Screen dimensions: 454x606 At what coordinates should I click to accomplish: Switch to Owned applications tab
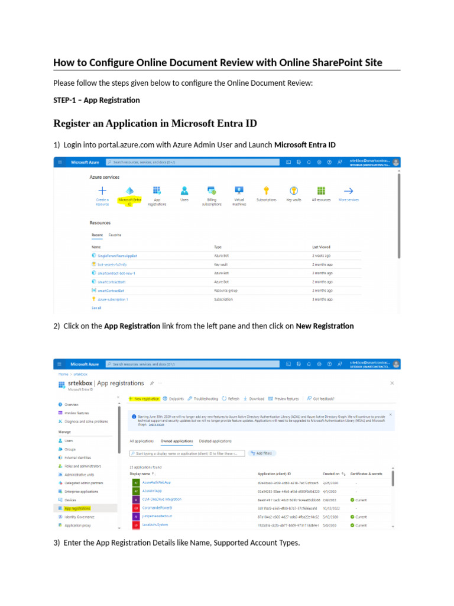coord(176,441)
